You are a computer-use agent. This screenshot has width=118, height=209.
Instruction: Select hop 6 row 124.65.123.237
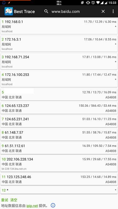59,108
